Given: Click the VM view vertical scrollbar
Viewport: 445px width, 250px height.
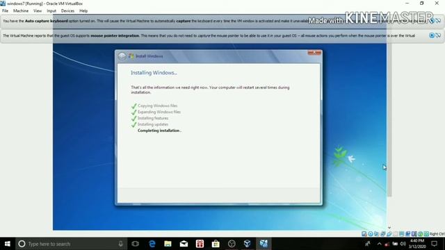Looking at the screenshot, I should tap(389, 120).
